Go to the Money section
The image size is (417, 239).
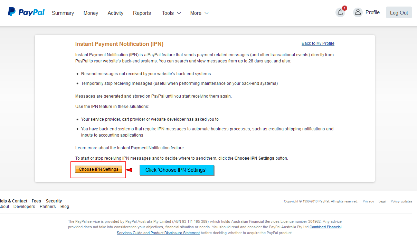[x=91, y=13]
